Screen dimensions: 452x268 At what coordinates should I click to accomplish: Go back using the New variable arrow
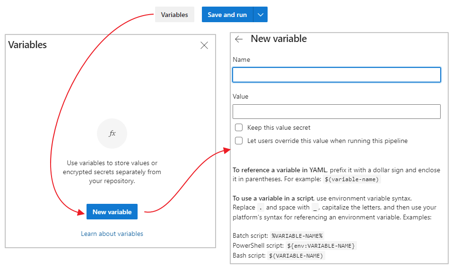click(x=239, y=39)
